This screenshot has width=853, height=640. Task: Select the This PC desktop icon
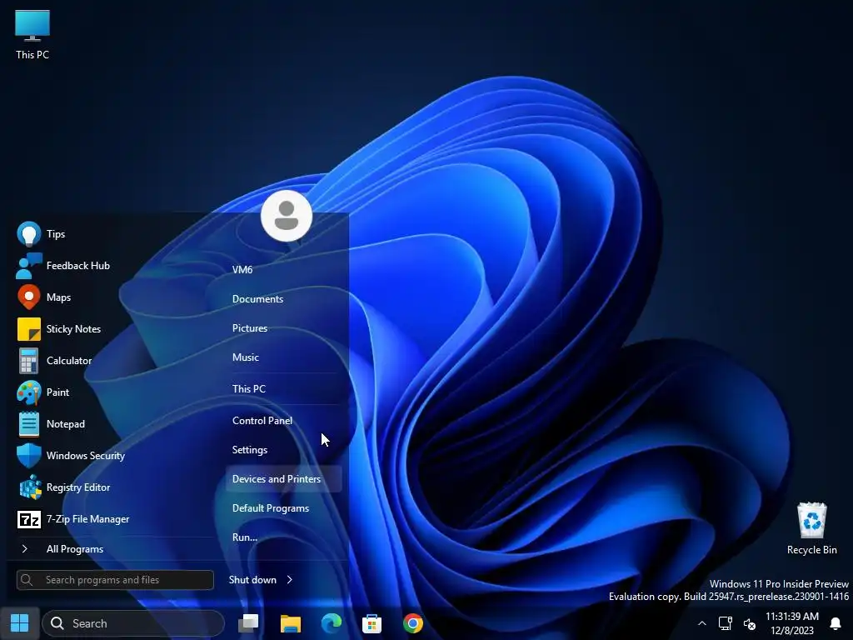(32, 34)
